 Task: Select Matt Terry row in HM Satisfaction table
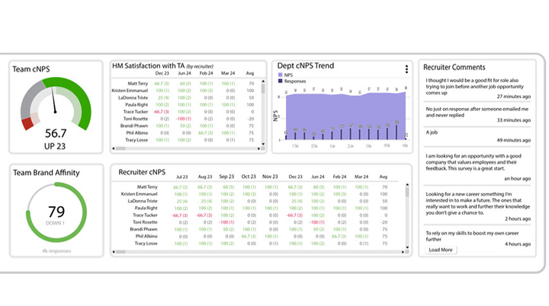(x=138, y=83)
